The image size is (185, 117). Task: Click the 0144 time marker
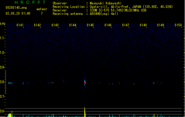[x=73, y=25]
